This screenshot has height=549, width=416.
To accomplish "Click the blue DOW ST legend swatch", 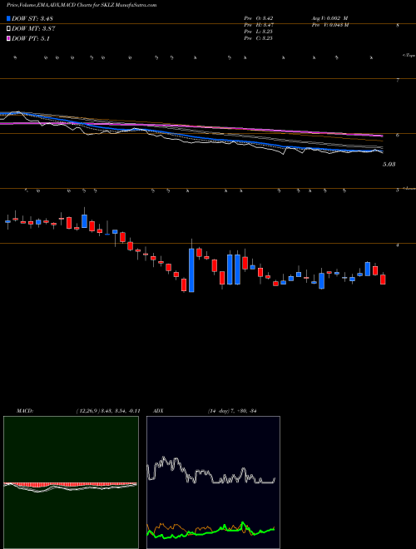I will [9, 18].
